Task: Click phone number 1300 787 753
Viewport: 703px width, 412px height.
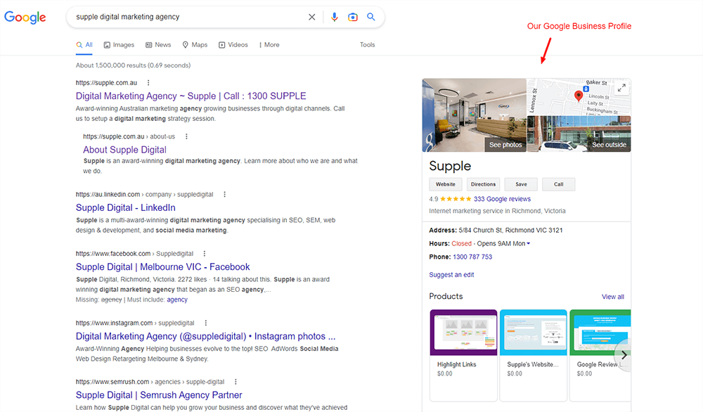Action: click(x=472, y=257)
